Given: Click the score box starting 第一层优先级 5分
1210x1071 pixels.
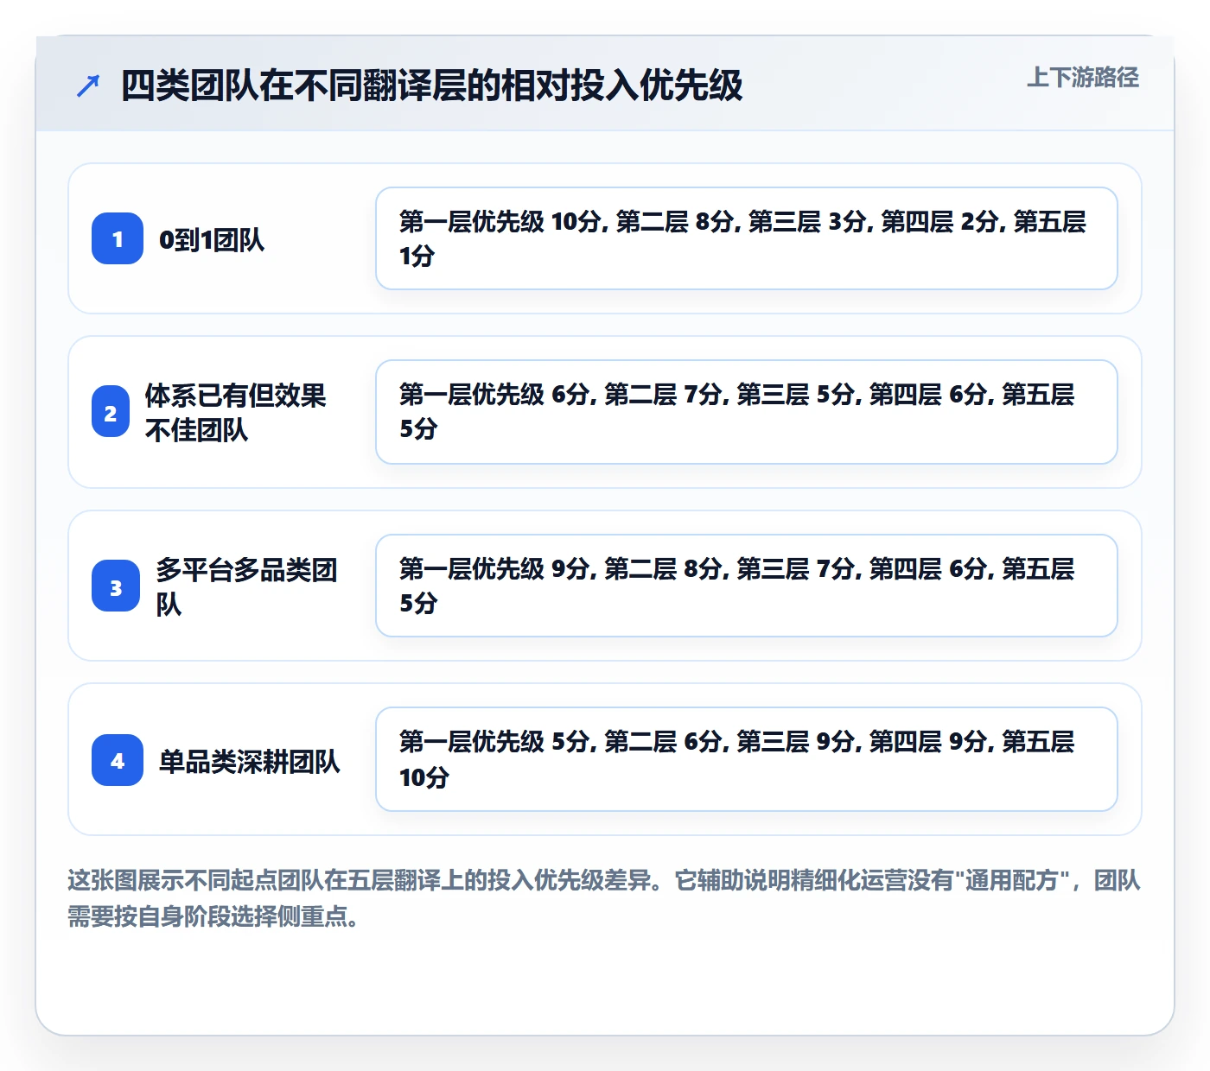Looking at the screenshot, I should pos(747,759).
